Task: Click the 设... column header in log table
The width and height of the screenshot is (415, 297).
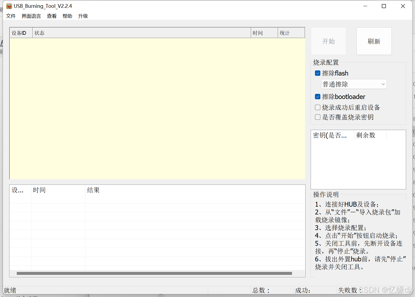Action: pos(20,190)
